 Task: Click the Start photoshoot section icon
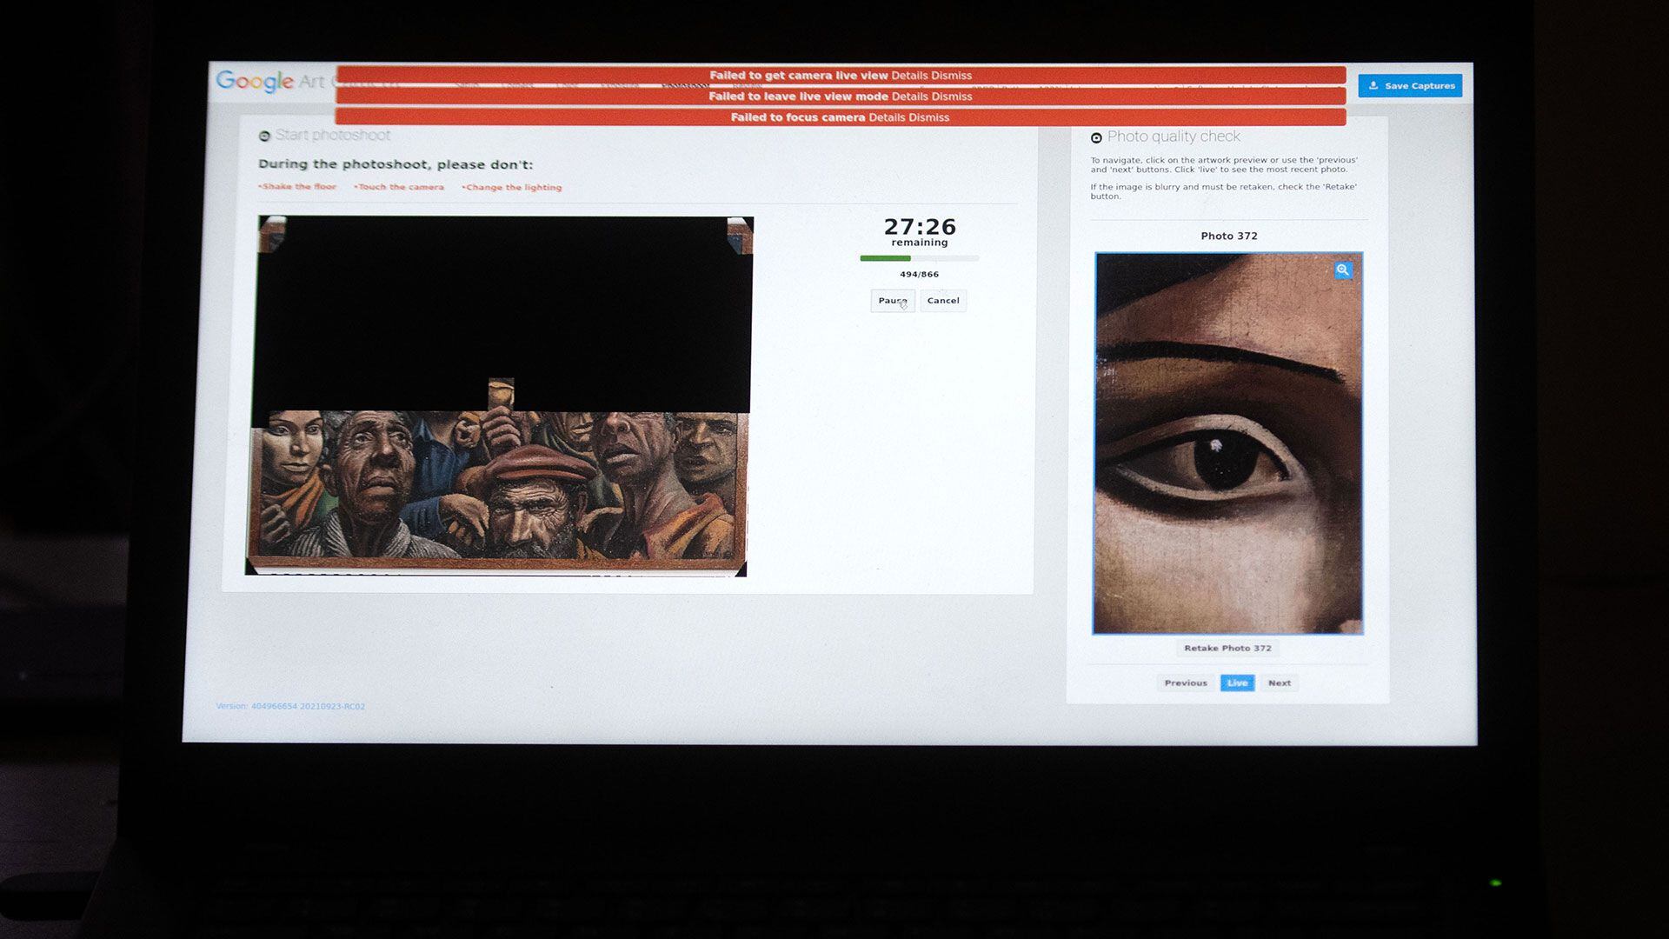pyautogui.click(x=264, y=137)
